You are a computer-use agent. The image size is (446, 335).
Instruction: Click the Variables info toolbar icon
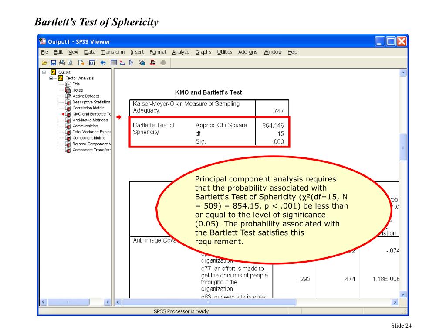pyautogui.click(x=131, y=63)
